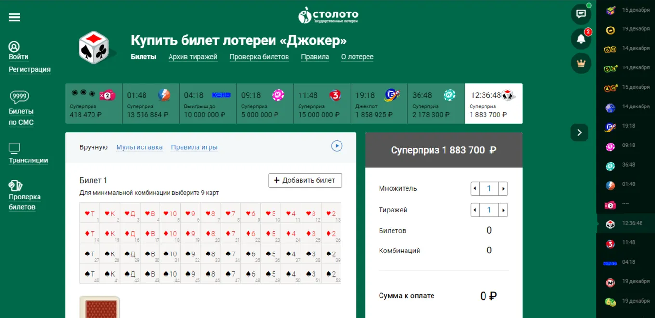Open Билеты по СМС link
This screenshot has width=655, height=318.
[21, 117]
